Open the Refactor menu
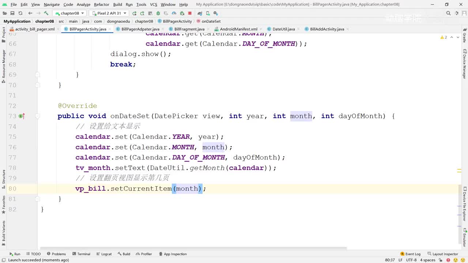Viewport: 468px width, 263px height. [102, 4]
